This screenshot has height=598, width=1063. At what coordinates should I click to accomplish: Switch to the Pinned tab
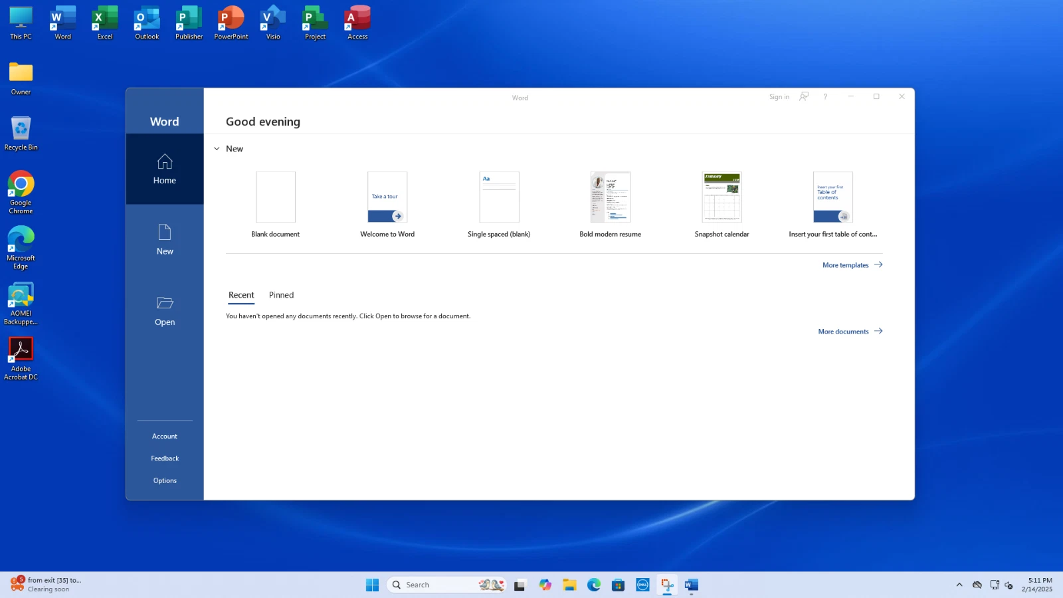[x=281, y=295]
